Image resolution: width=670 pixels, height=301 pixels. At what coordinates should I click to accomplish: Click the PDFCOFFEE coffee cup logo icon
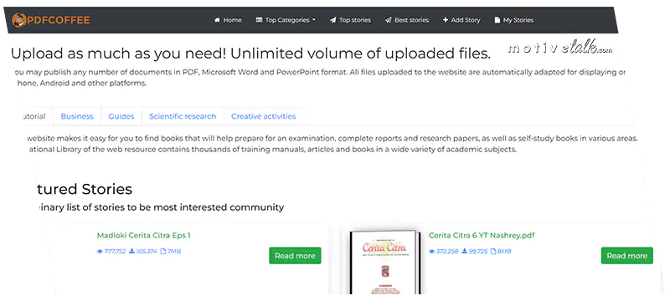(x=18, y=19)
